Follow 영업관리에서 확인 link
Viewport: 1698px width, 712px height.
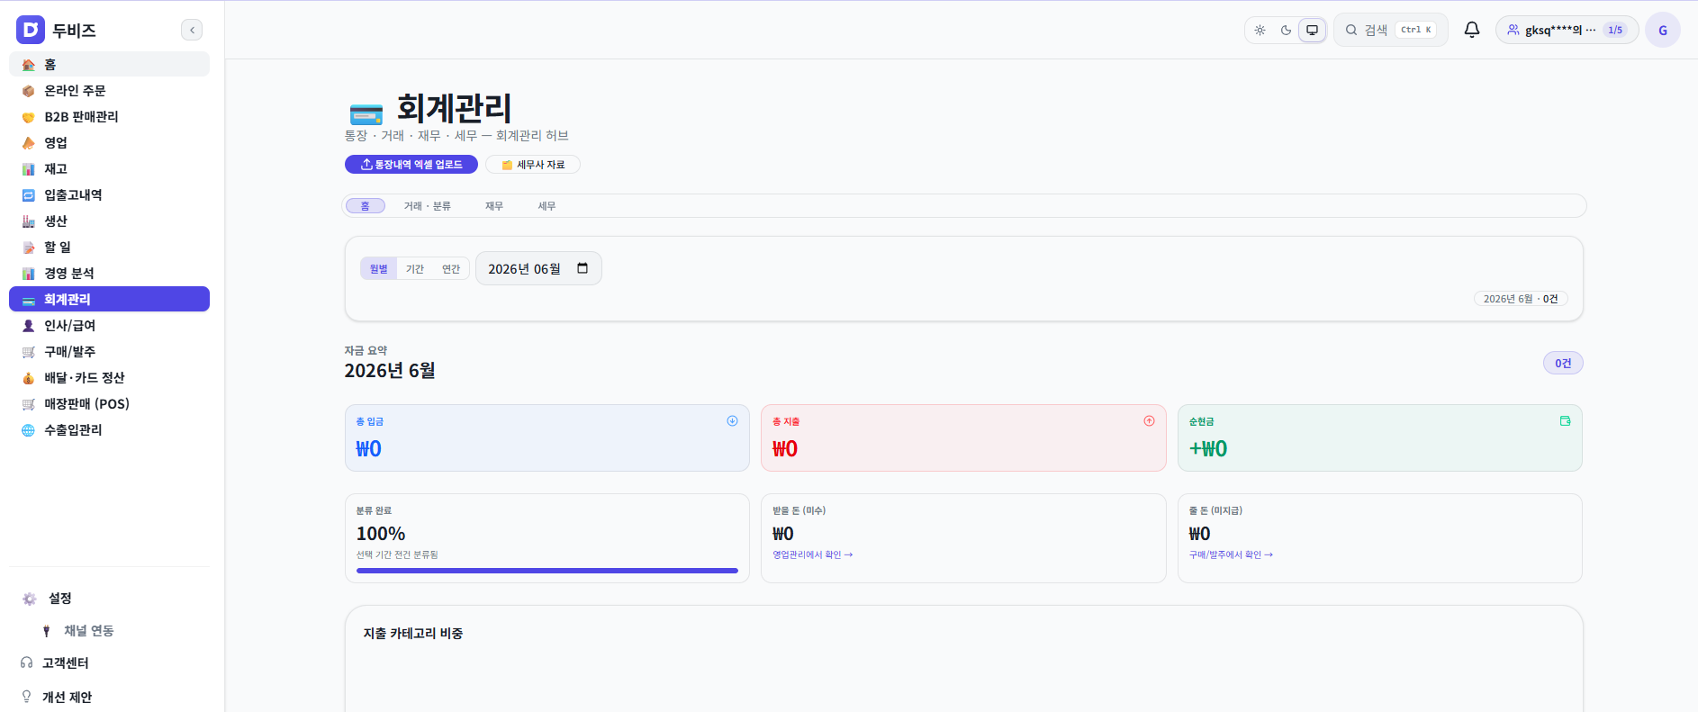tap(812, 554)
